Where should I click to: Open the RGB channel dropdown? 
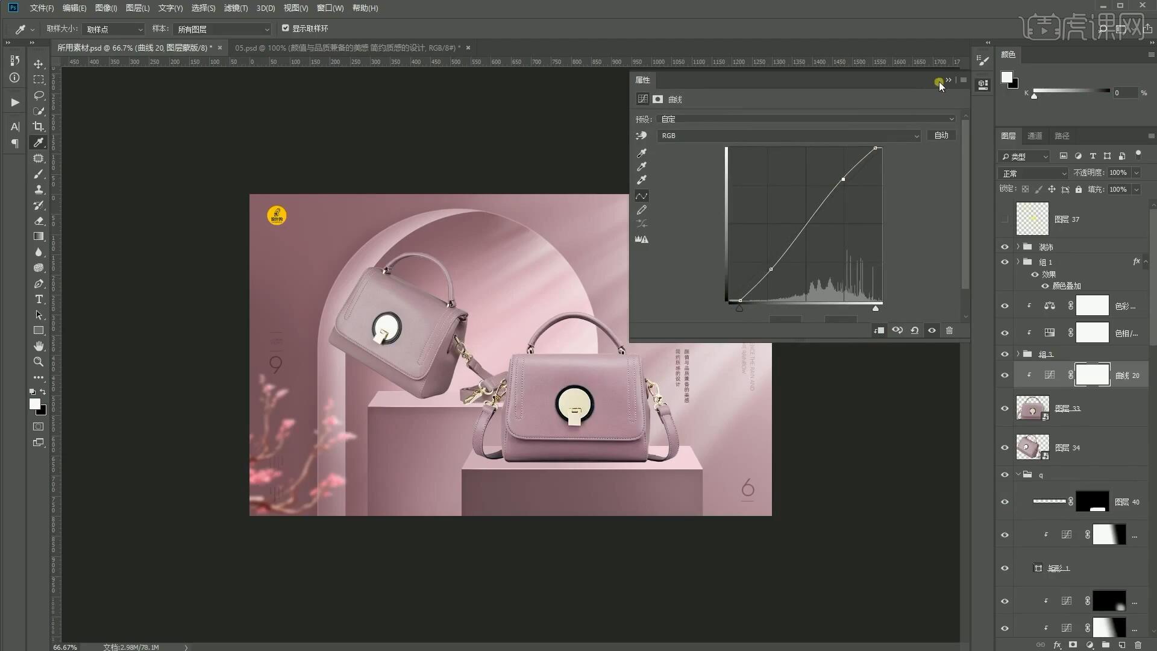click(789, 136)
